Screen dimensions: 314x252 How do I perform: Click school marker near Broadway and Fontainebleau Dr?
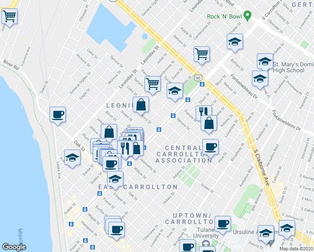coord(260,79)
